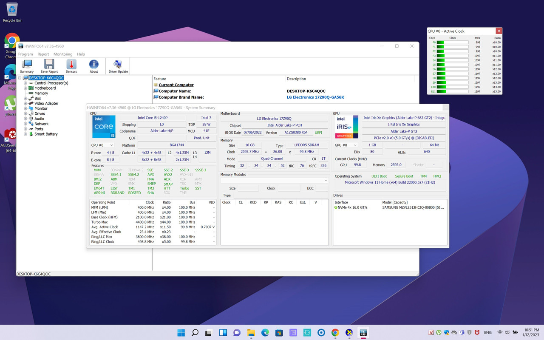
Task: Click volume speaker tray icon
Action: coord(507,332)
